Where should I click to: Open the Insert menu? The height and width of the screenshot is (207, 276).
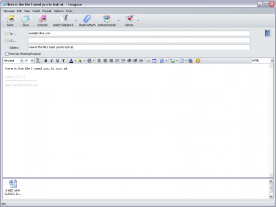click(x=36, y=11)
